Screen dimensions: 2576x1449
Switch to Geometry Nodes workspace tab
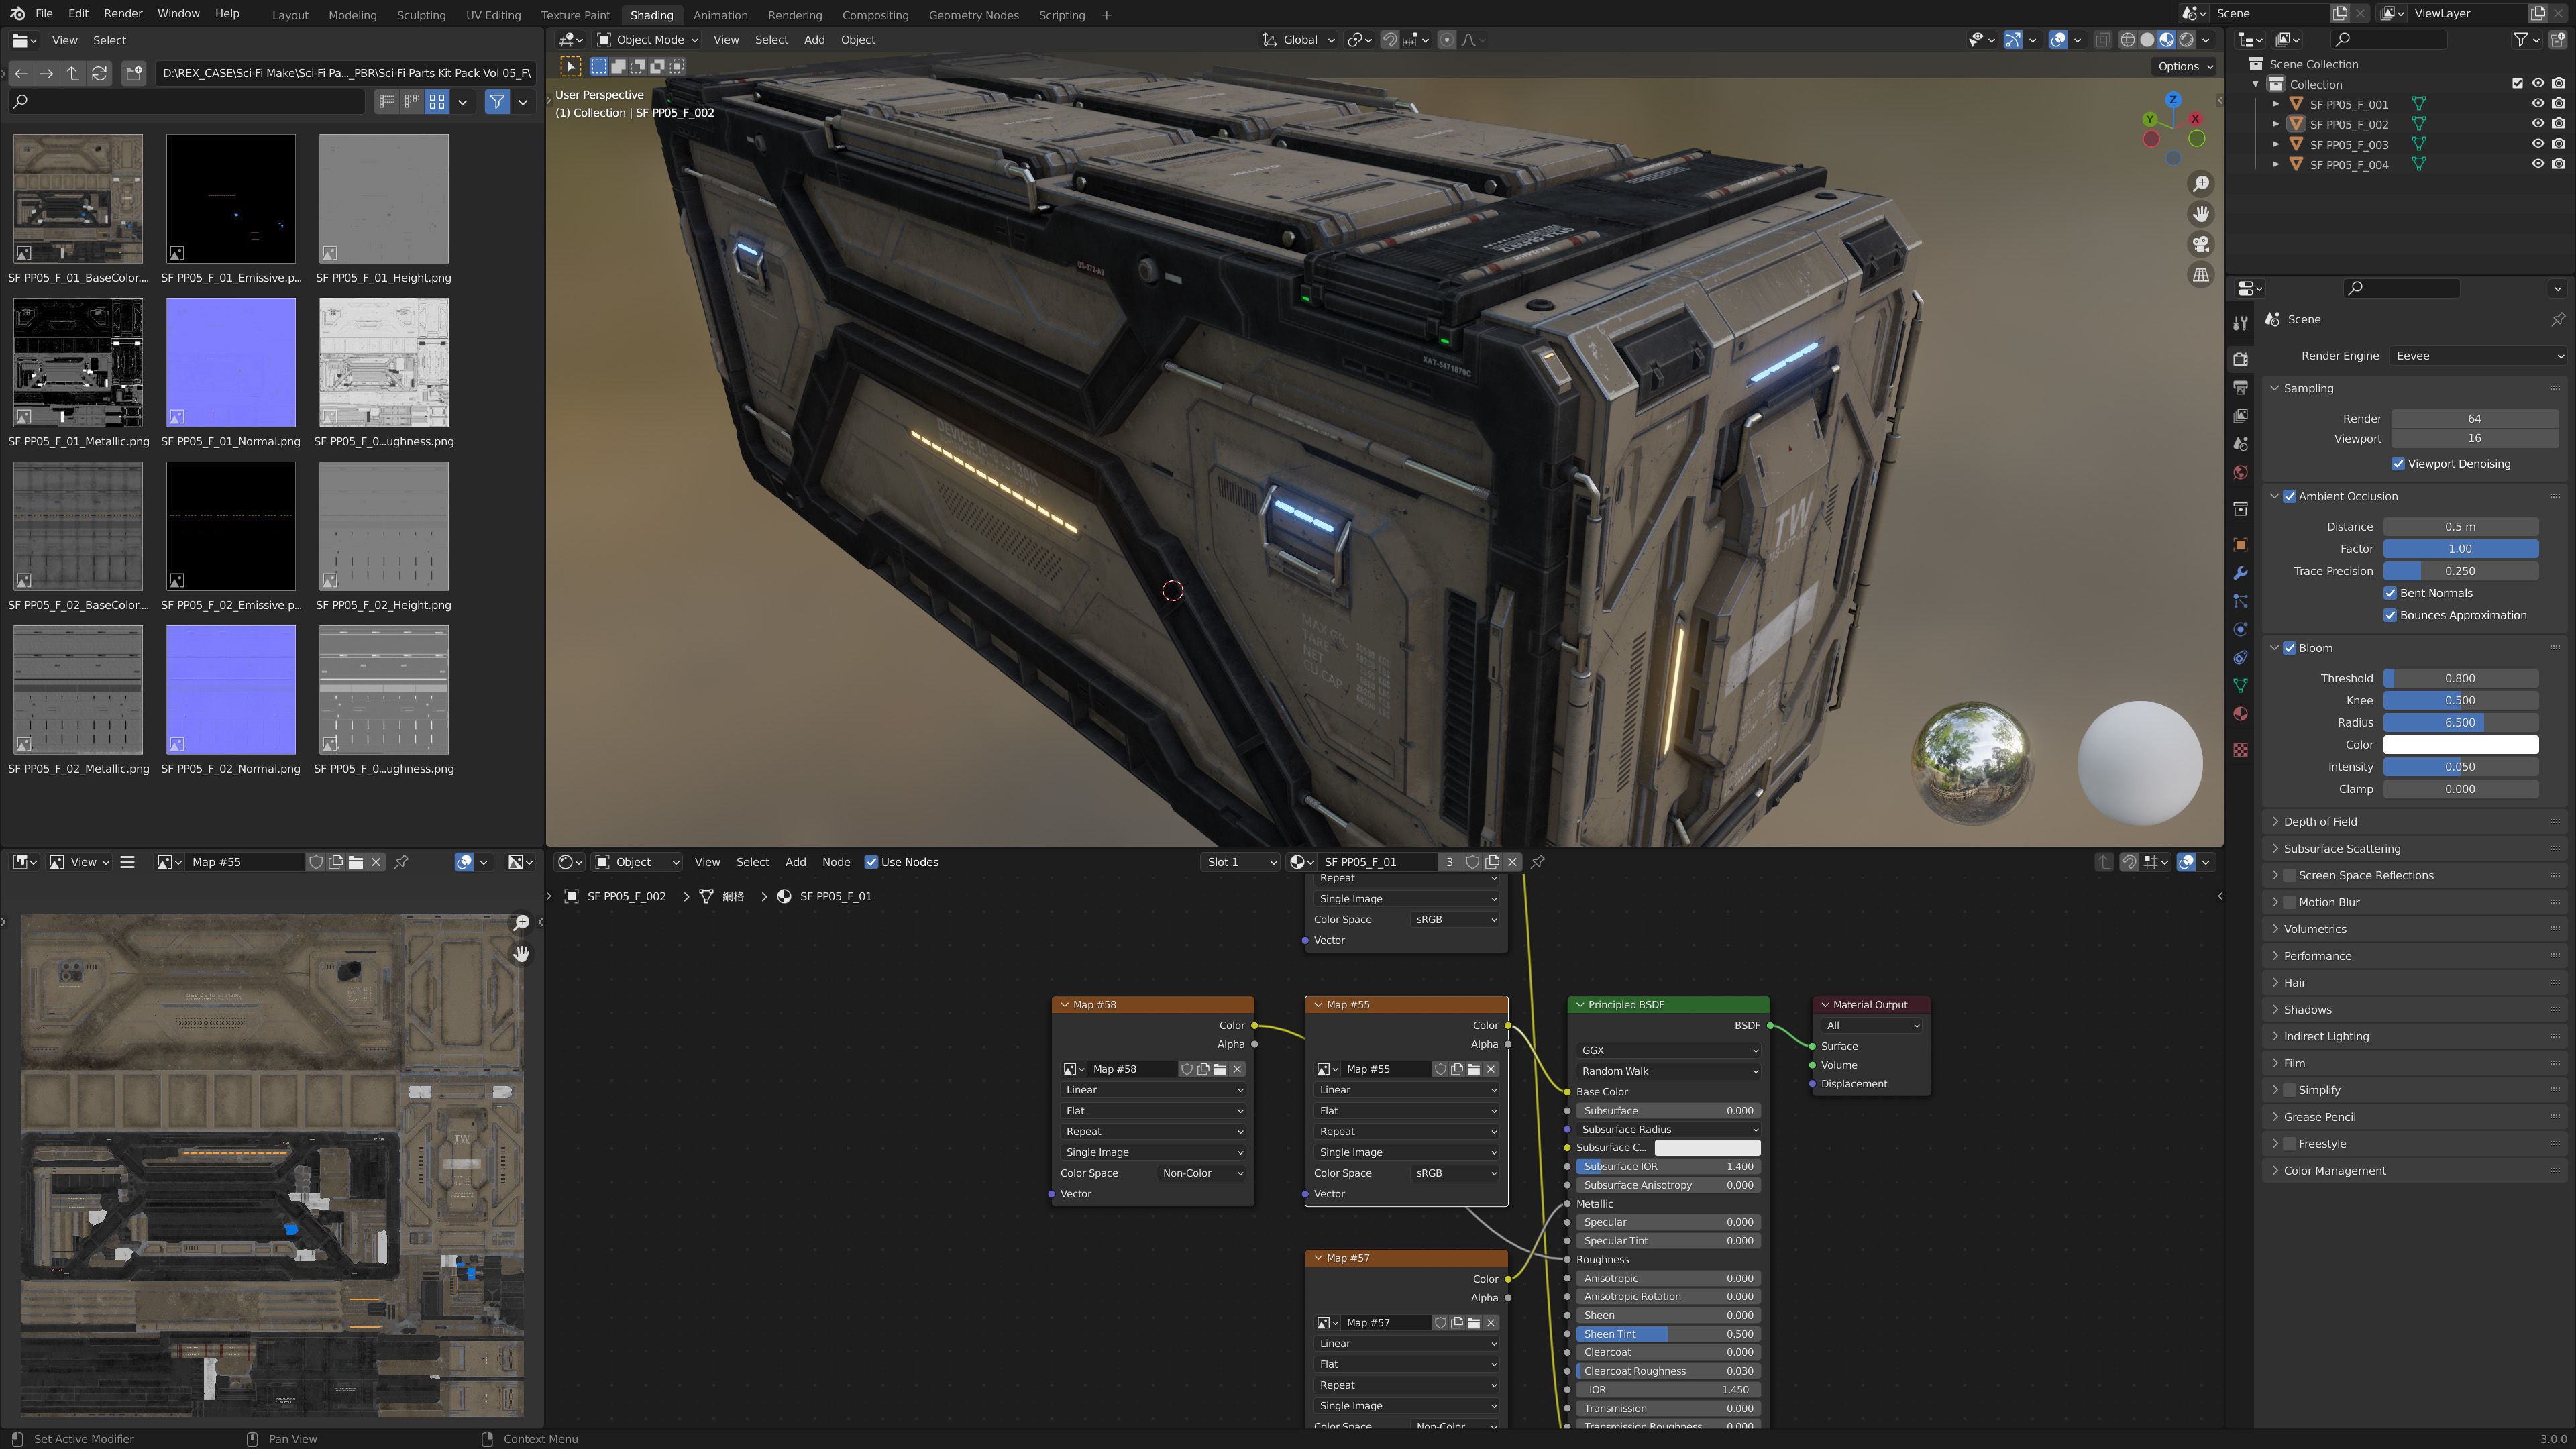[973, 15]
